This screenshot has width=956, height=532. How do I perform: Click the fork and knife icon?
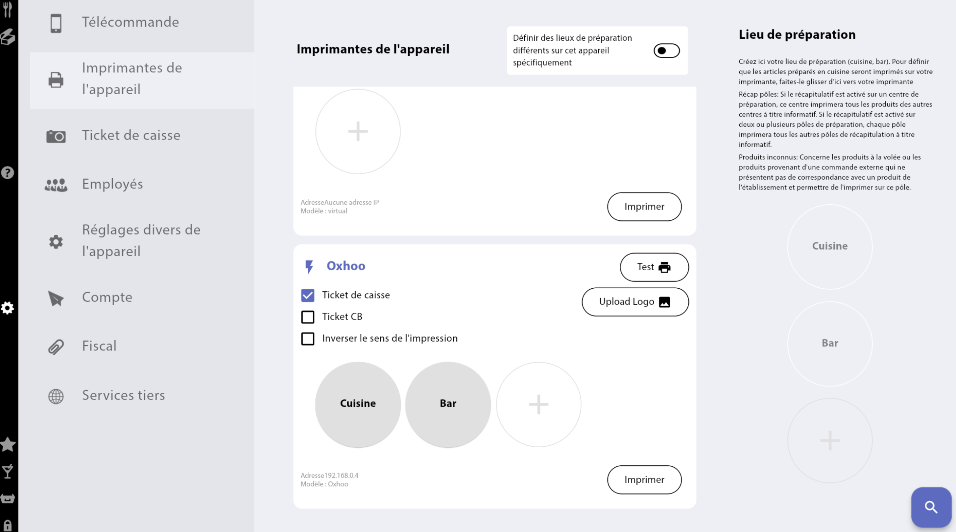pyautogui.click(x=8, y=9)
